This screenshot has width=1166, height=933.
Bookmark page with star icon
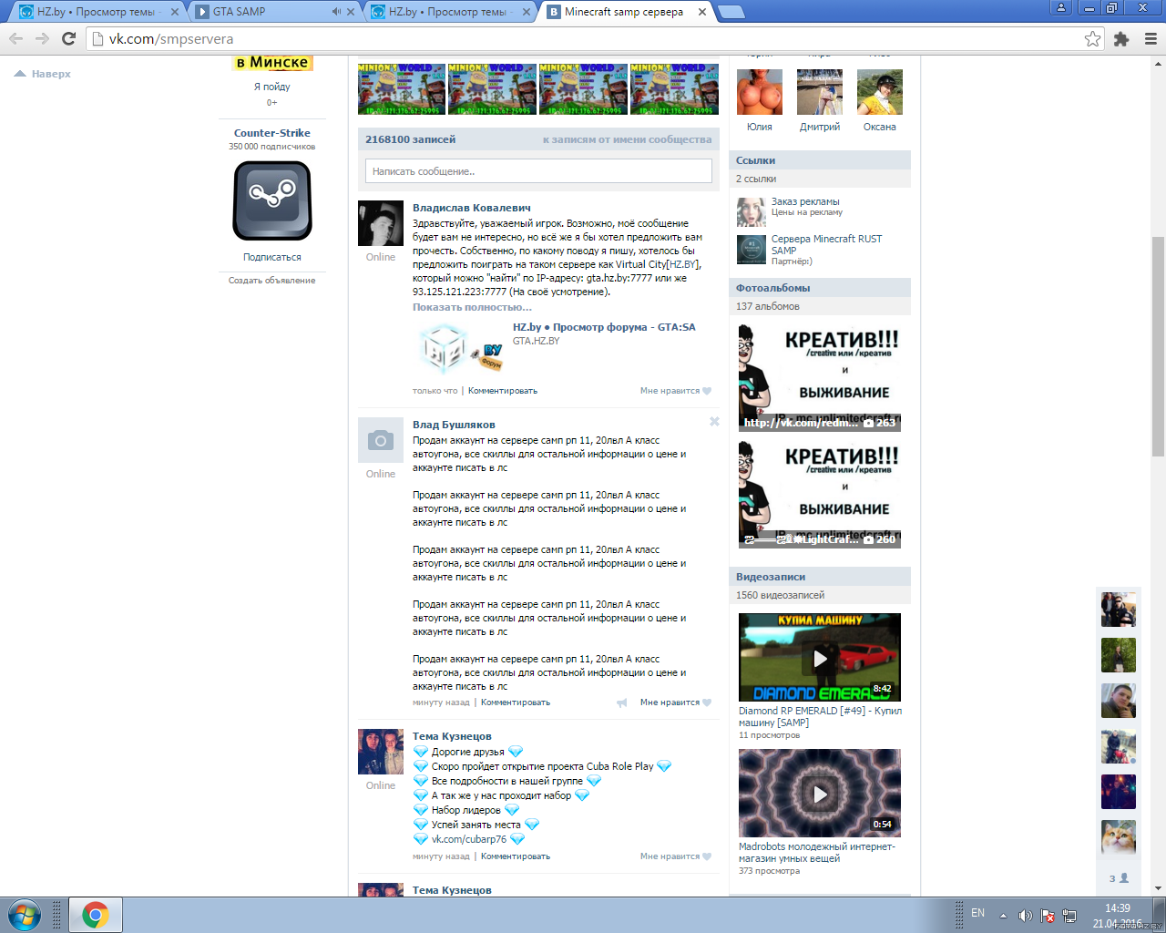click(x=1092, y=38)
